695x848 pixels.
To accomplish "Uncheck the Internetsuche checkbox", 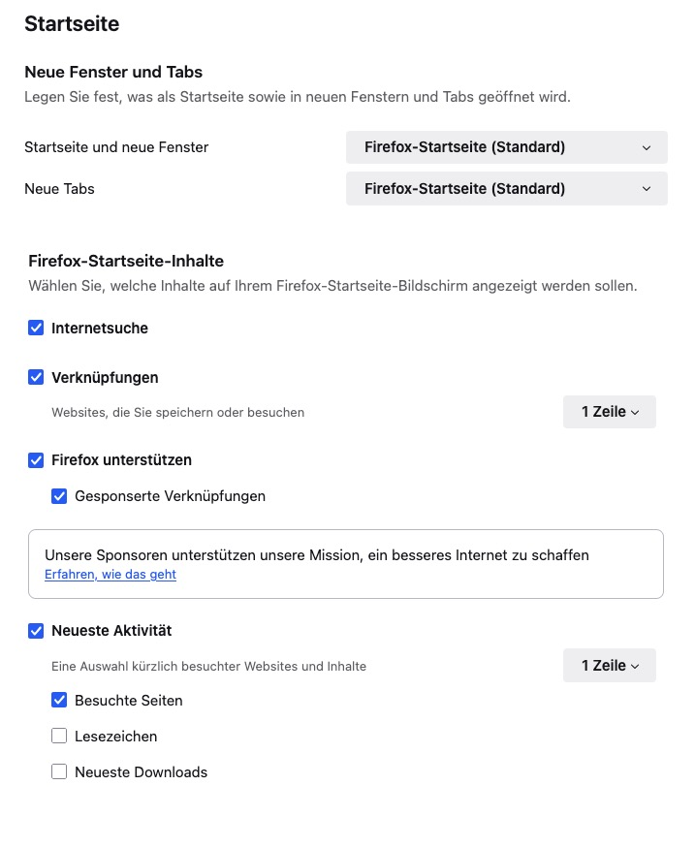I will point(36,329).
